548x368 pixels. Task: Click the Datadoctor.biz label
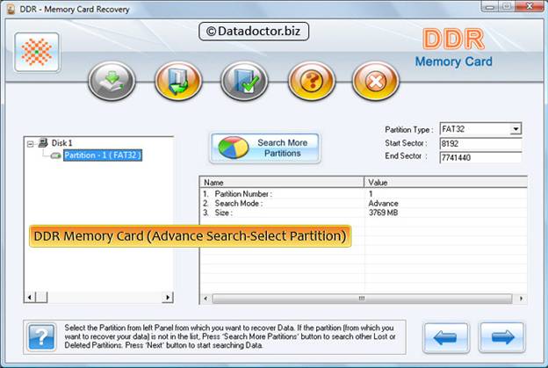[254, 32]
